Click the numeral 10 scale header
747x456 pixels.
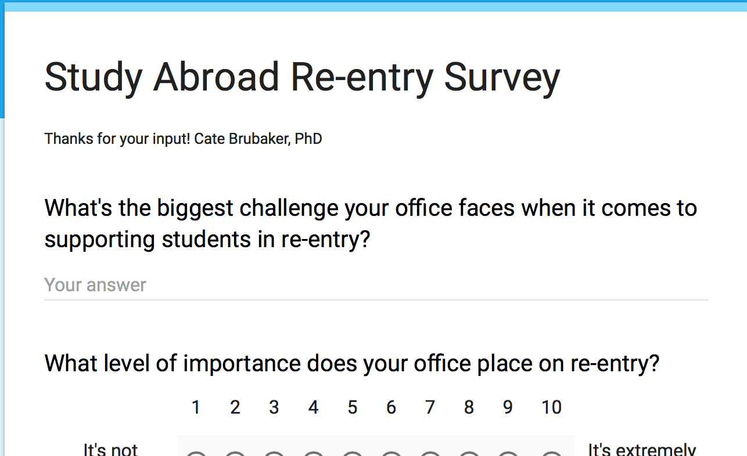[552, 407]
